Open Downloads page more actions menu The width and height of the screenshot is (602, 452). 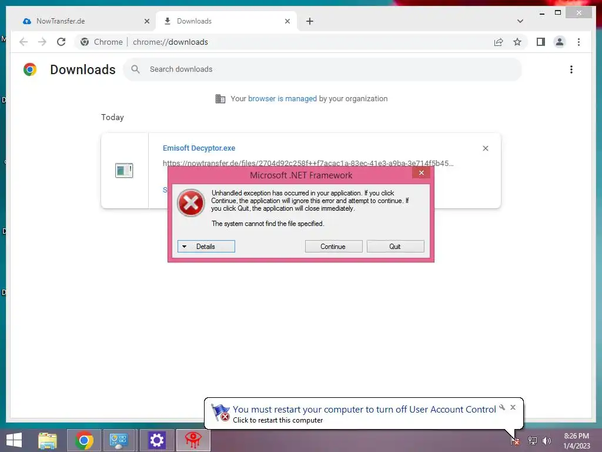tap(571, 69)
